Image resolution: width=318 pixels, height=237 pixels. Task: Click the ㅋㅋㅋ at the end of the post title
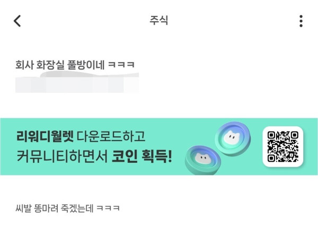(x=121, y=65)
